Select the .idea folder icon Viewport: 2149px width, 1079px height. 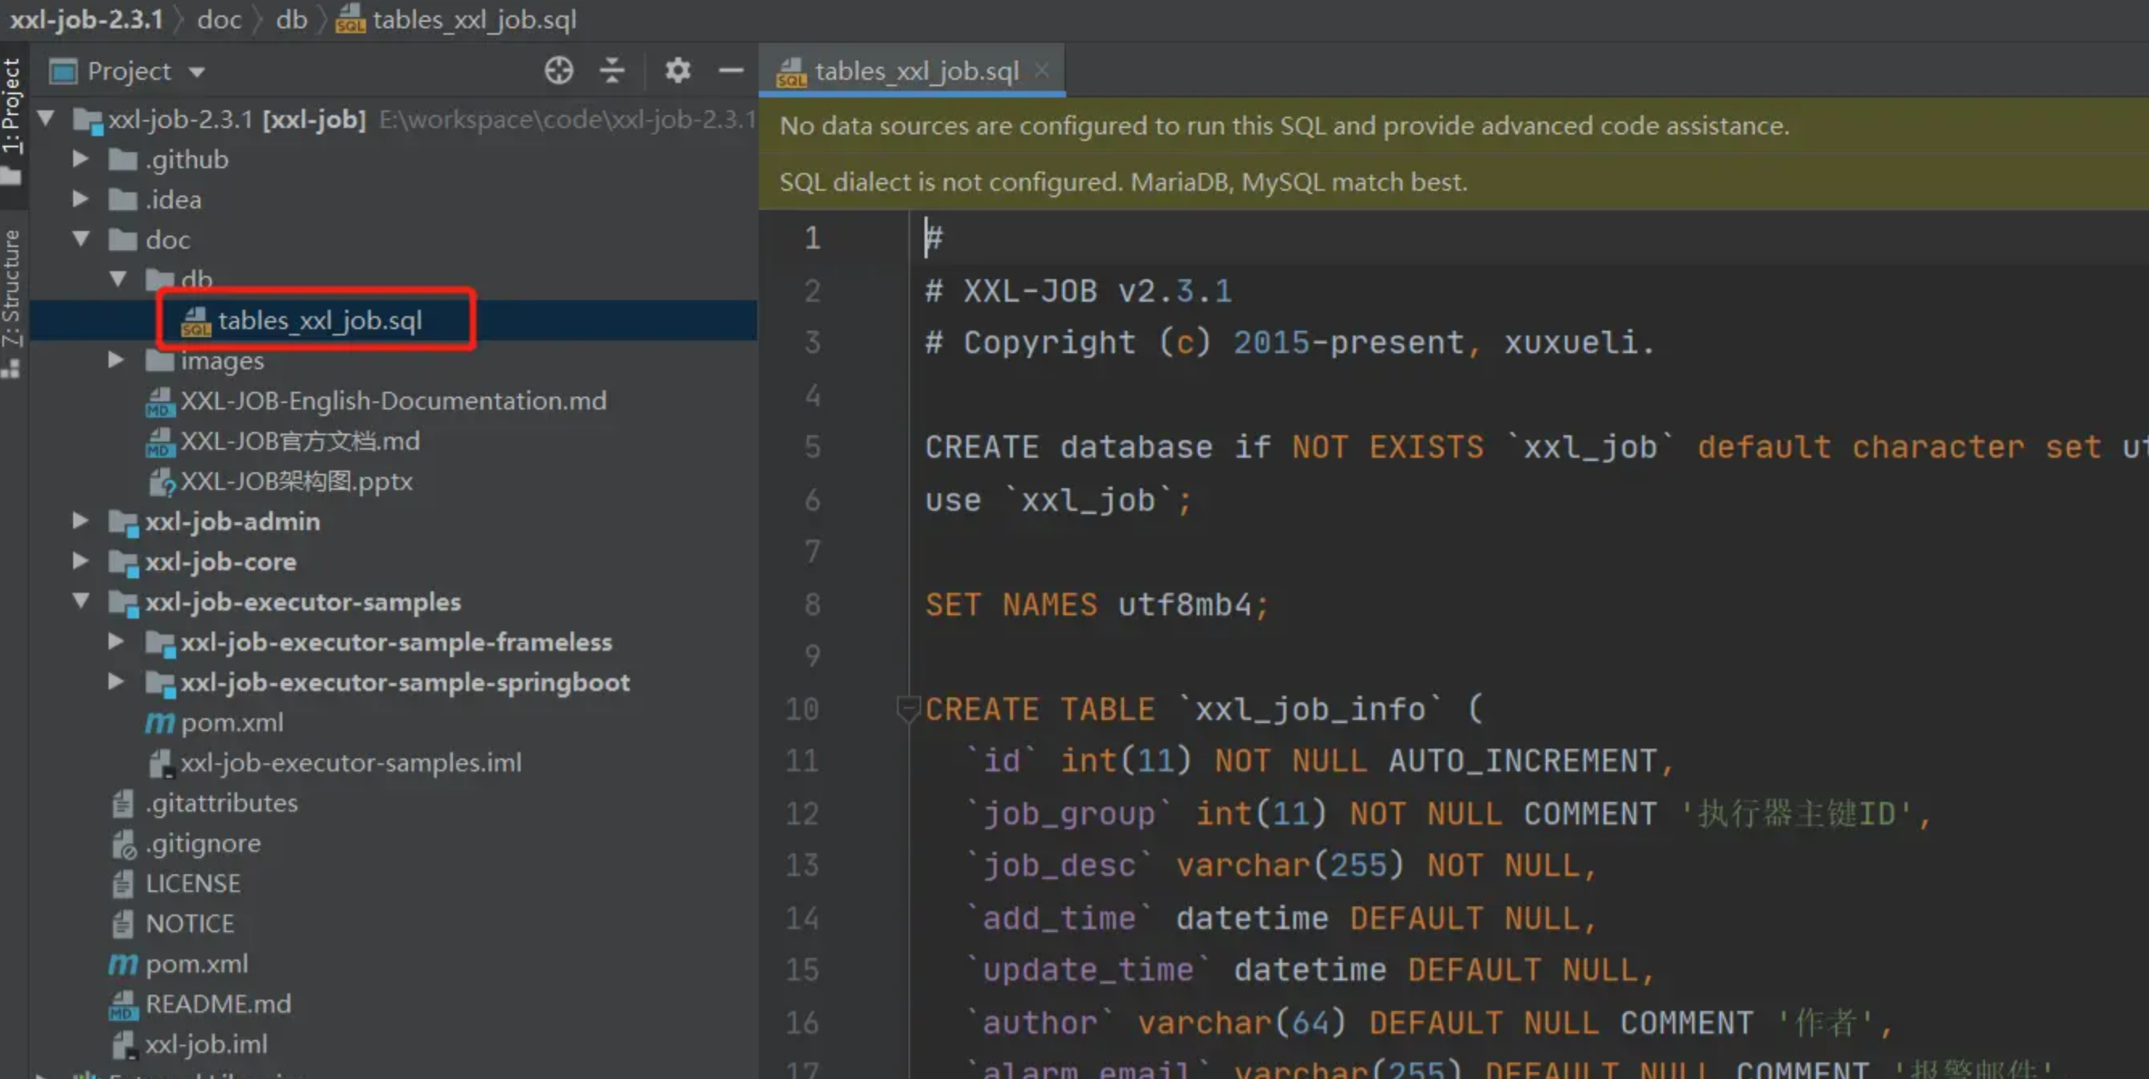point(123,199)
